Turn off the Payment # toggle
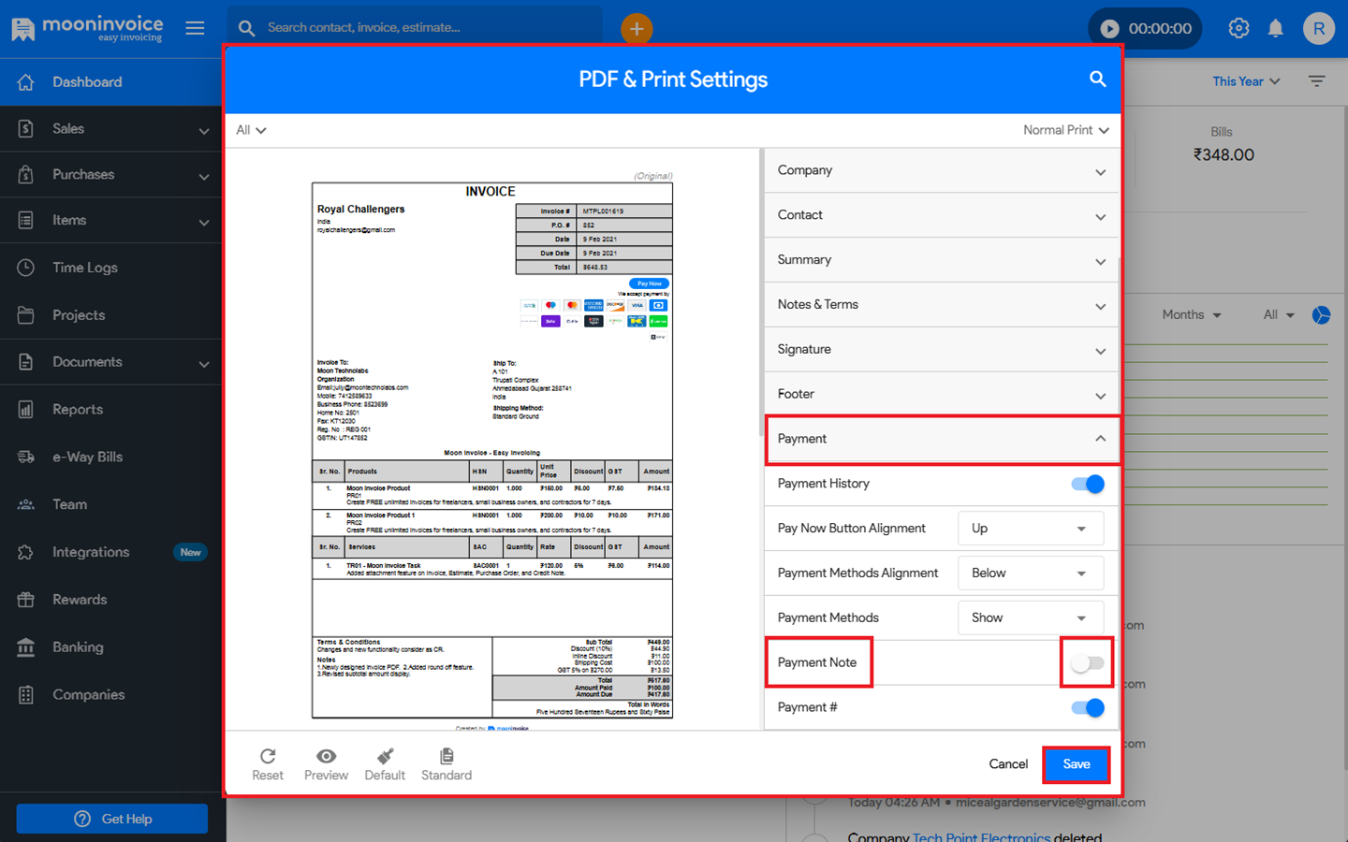This screenshot has width=1348, height=842. click(1088, 708)
